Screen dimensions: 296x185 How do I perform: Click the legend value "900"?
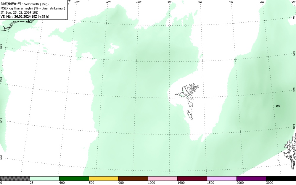pos(121,183)
